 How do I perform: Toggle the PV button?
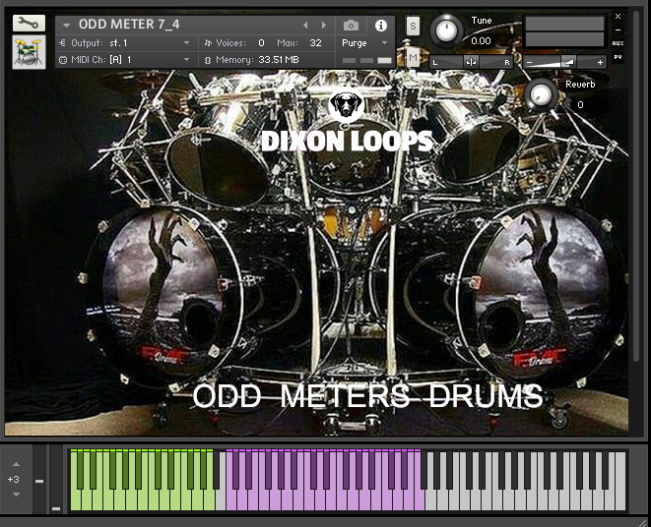click(618, 57)
